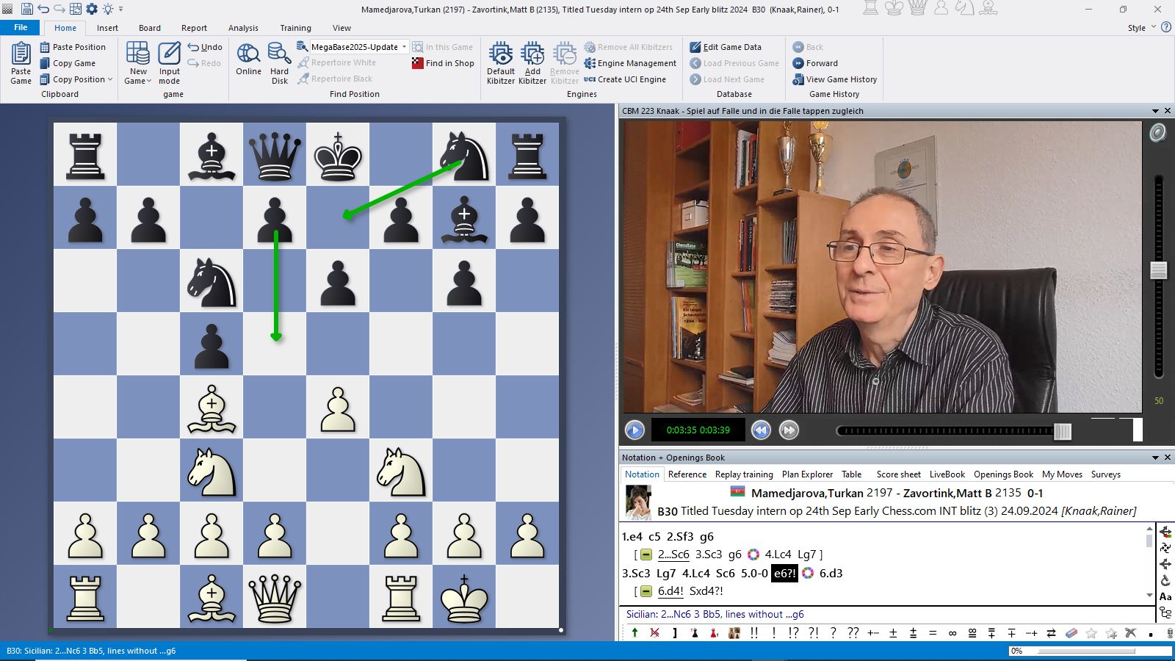This screenshot has height=661, width=1175.
Task: Open the MegaBase2025-Update database dropdown
Action: coord(404,47)
